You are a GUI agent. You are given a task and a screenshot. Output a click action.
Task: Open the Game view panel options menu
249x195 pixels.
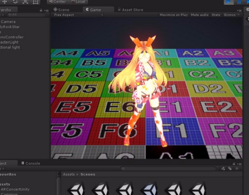pos(239,11)
